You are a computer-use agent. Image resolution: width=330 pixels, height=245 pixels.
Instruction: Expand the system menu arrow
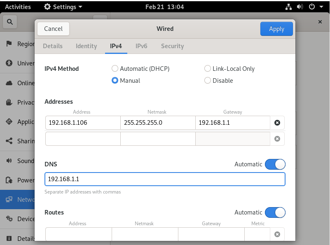click(x=321, y=7)
